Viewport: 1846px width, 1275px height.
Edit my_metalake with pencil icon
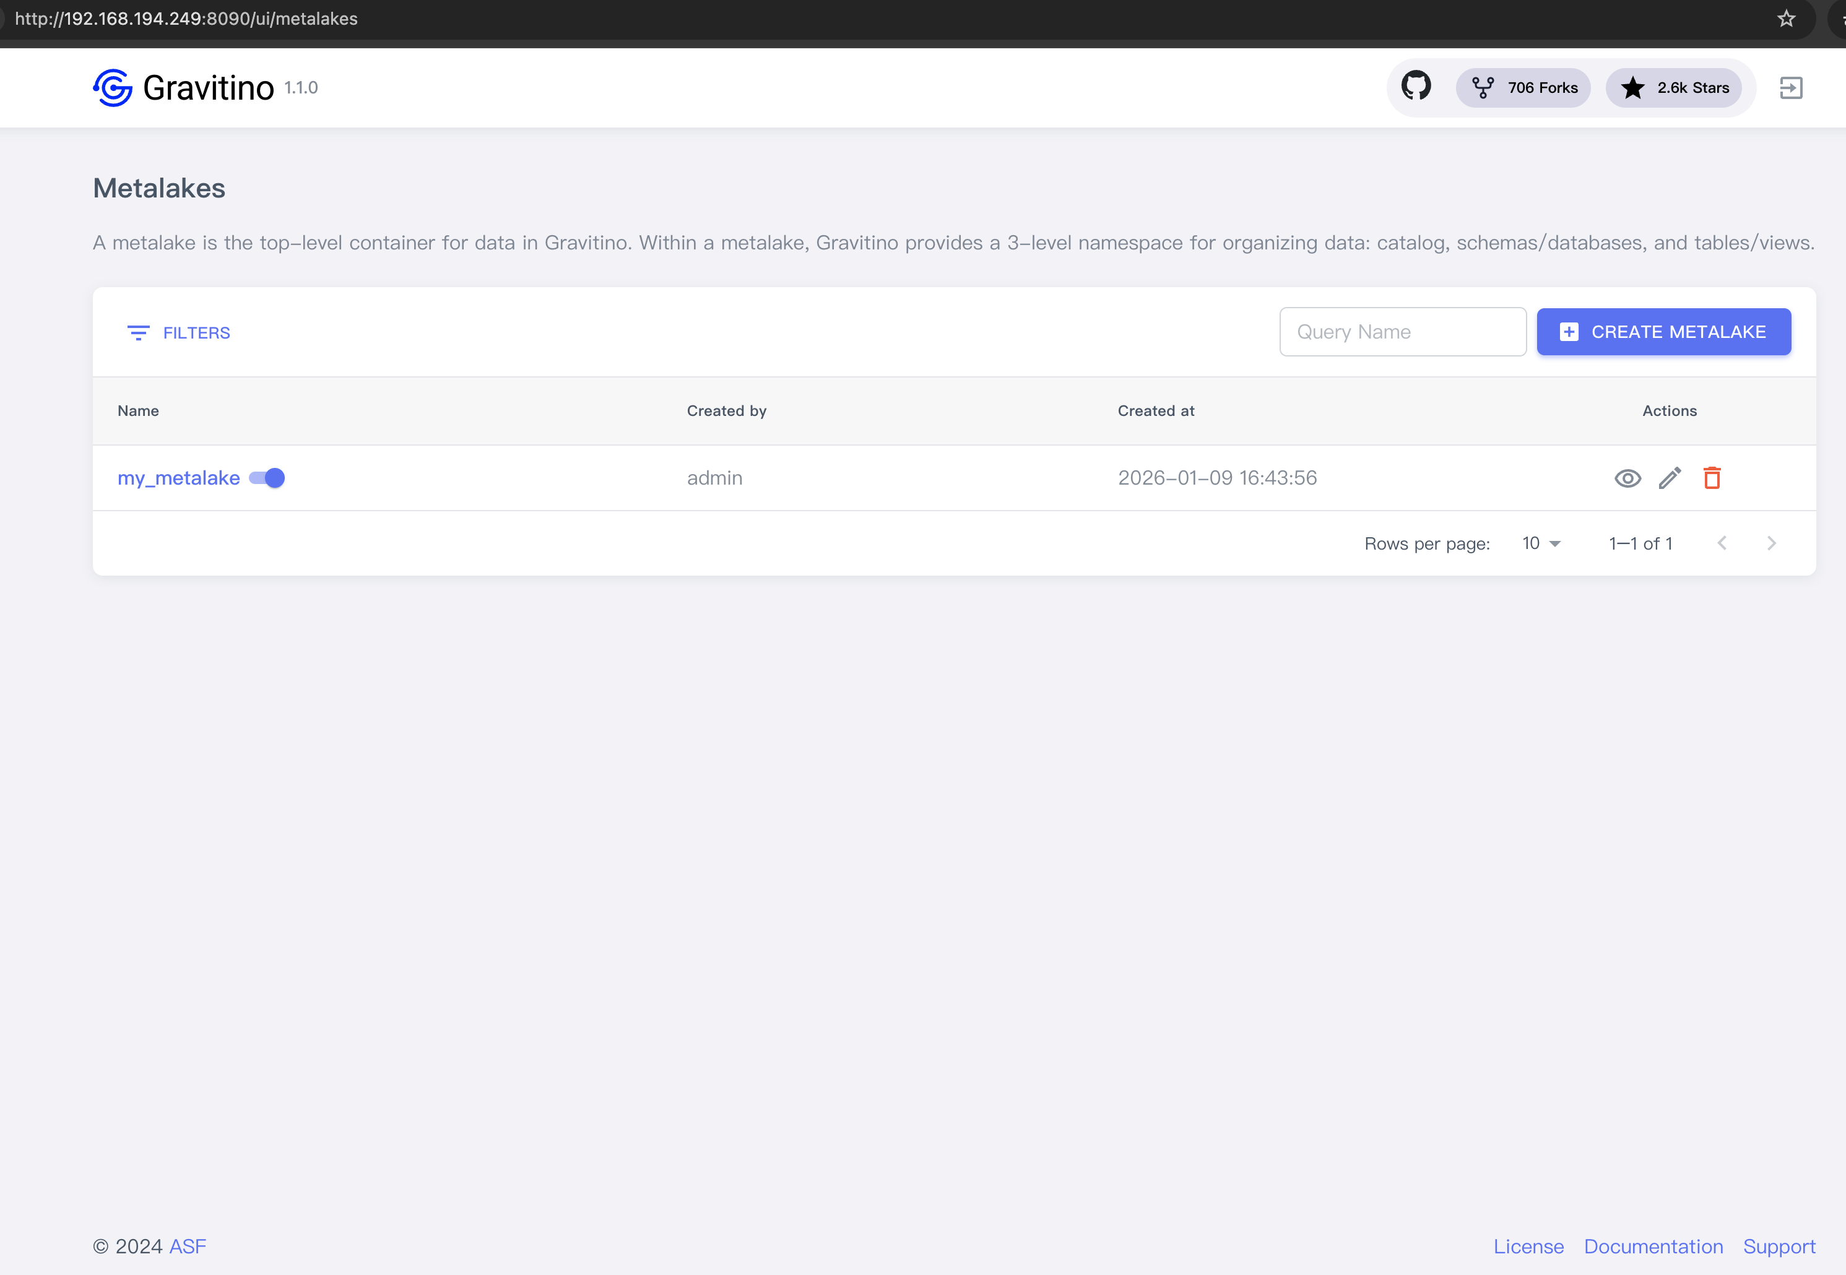point(1670,478)
